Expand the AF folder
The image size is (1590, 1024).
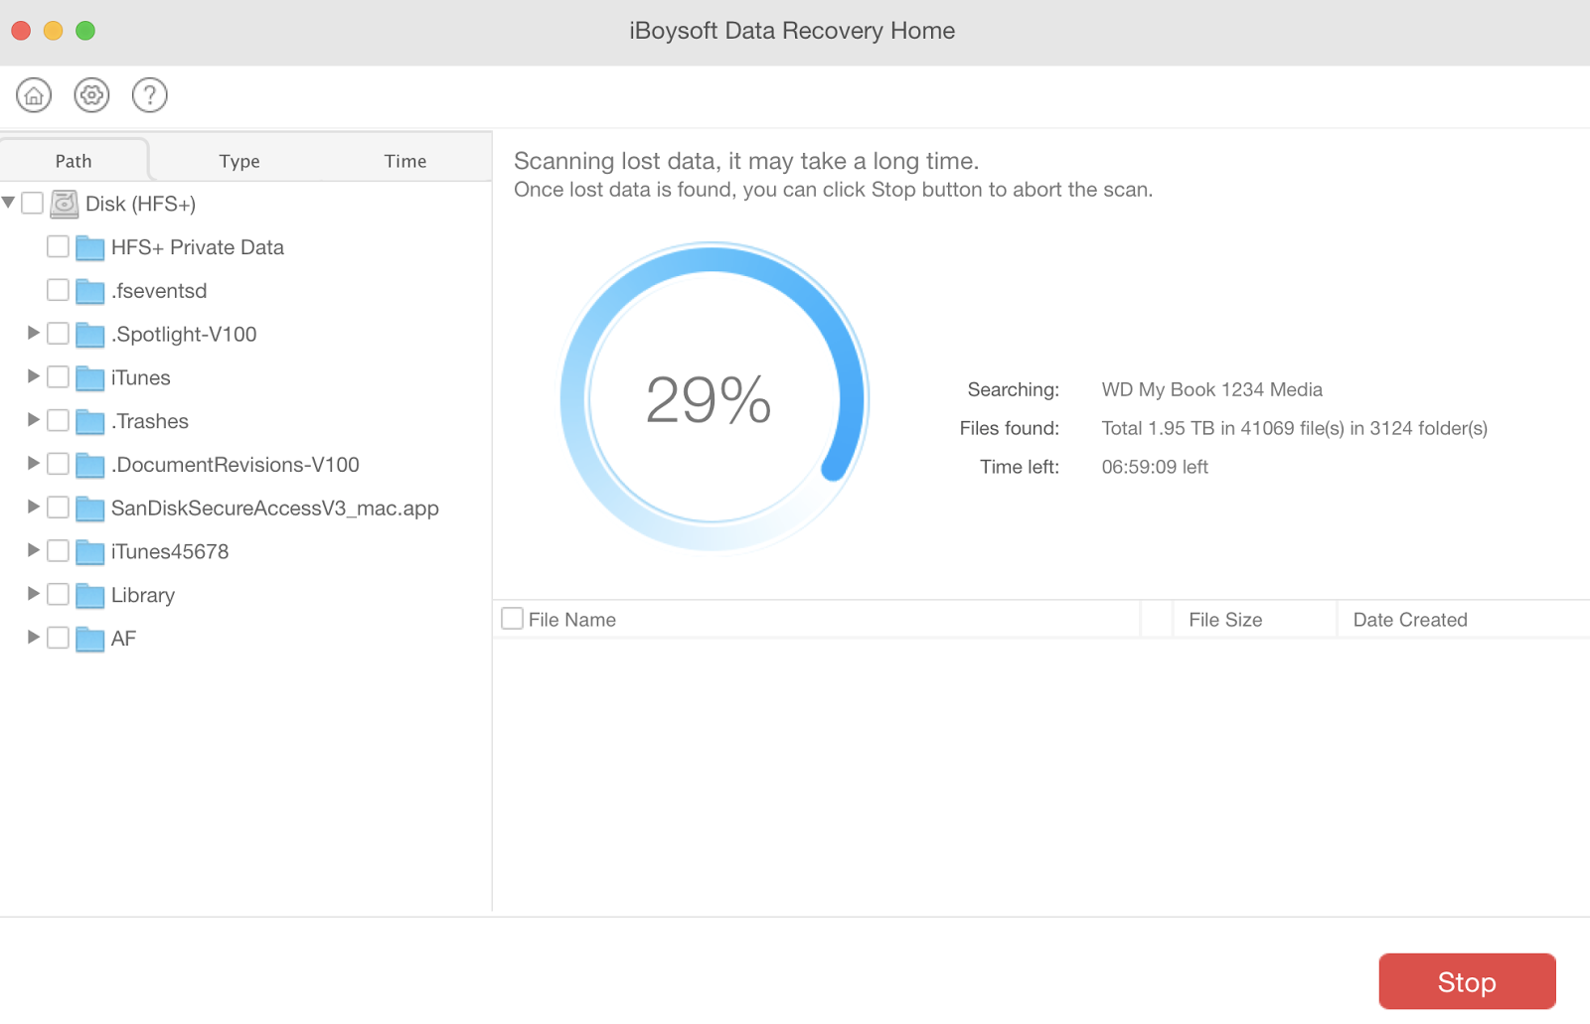tap(33, 637)
